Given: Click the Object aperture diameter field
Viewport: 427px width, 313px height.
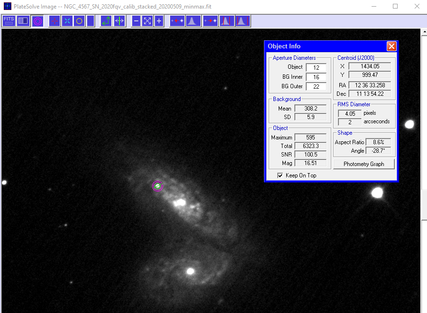Looking at the screenshot, I should tap(316, 67).
